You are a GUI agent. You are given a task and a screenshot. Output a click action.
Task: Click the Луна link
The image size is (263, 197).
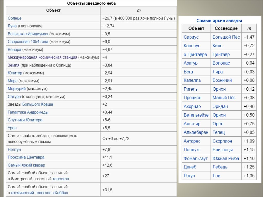tap(12, 26)
